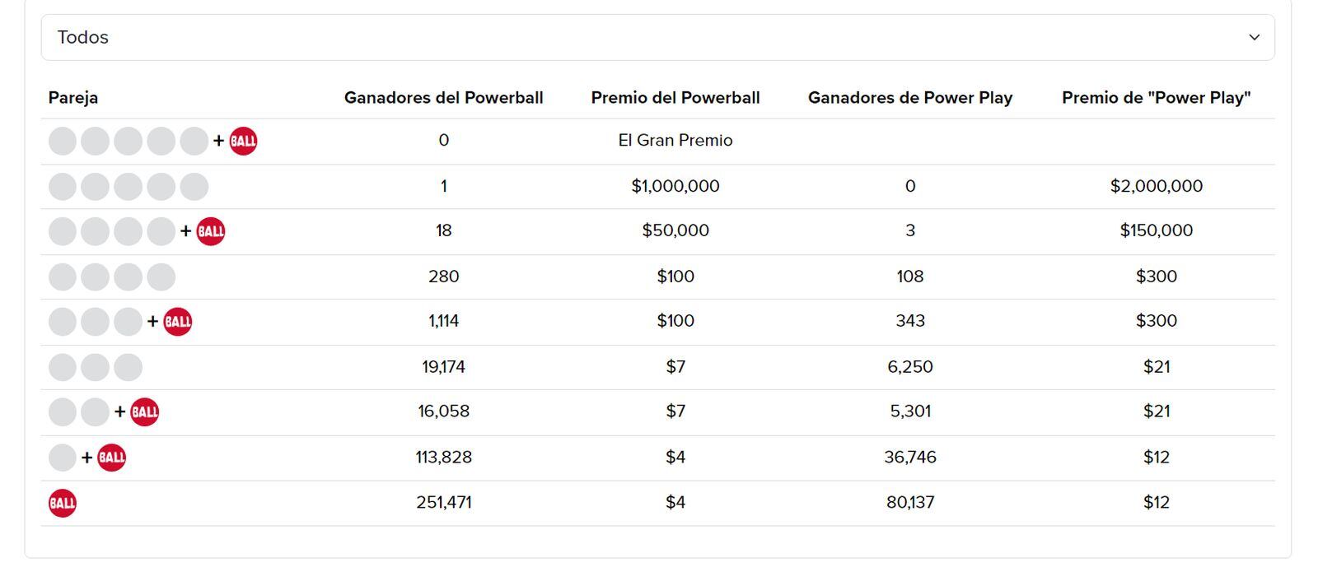Click the $150,000 Power Play prize cell
Viewport: 1318px width, 581px height.
point(1157,230)
